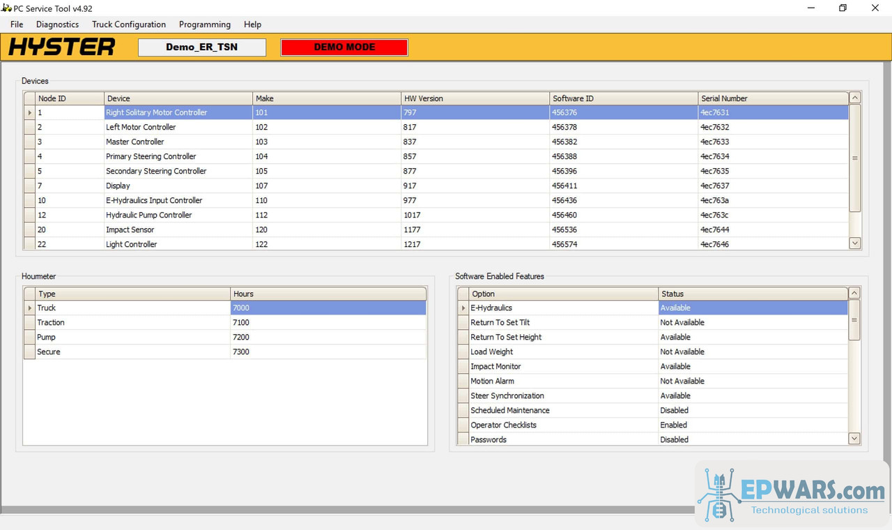
Task: Click HW version 1017 cell
Action: (475, 215)
